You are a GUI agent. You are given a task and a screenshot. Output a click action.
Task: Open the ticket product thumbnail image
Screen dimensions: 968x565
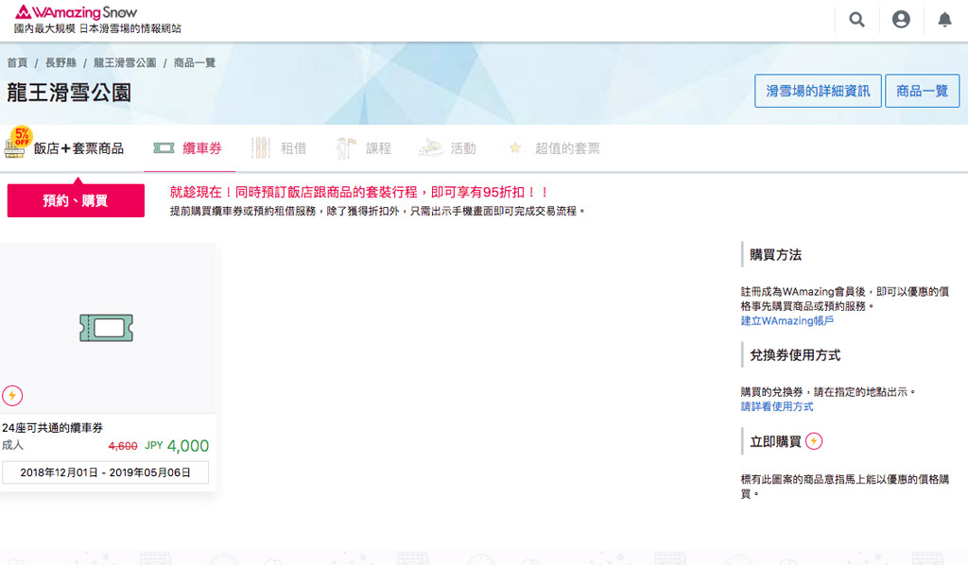(x=107, y=327)
